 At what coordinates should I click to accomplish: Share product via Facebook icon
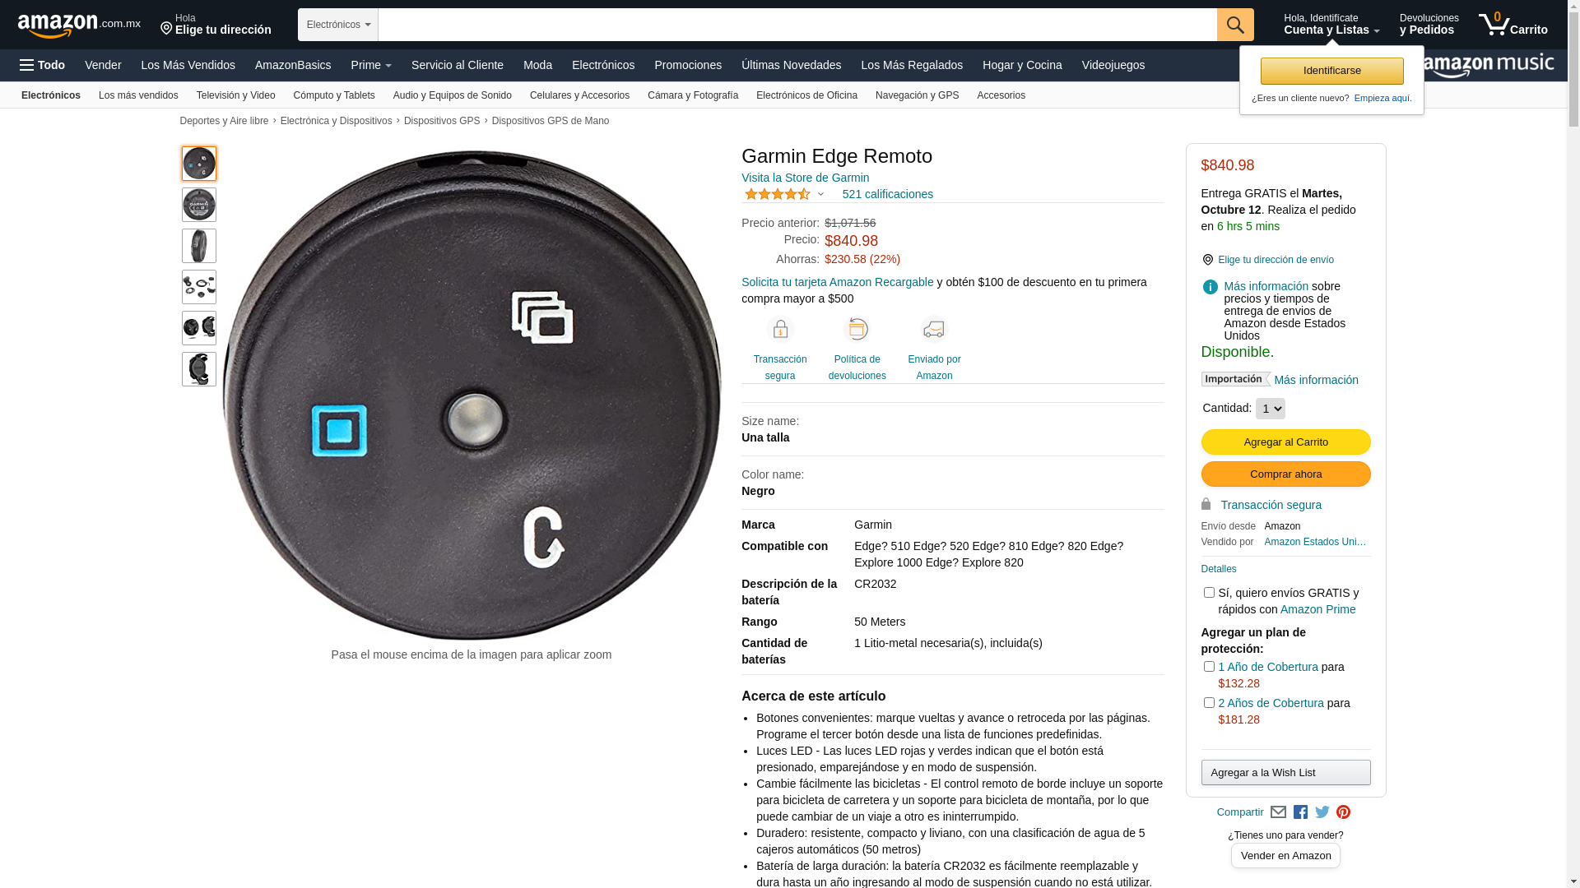tap(1300, 812)
